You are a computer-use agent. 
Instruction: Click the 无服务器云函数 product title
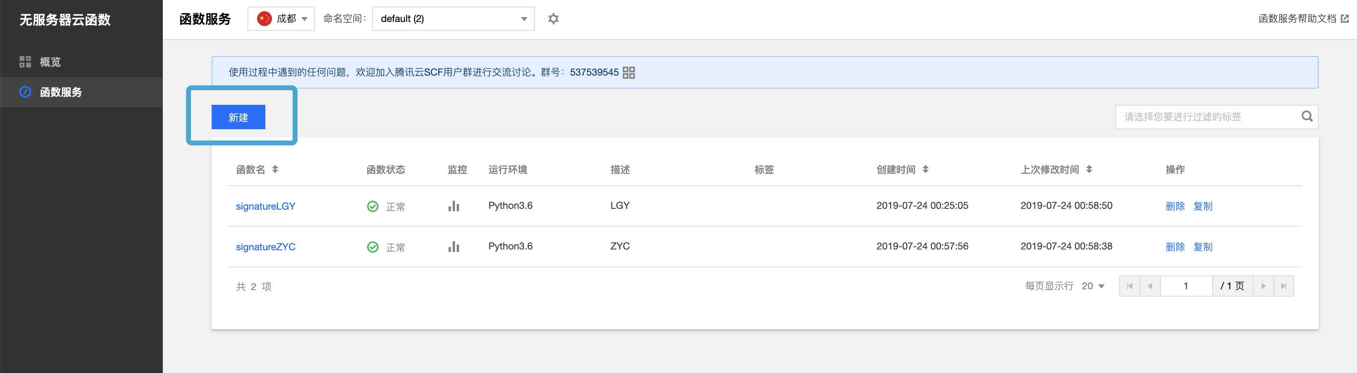click(x=65, y=20)
